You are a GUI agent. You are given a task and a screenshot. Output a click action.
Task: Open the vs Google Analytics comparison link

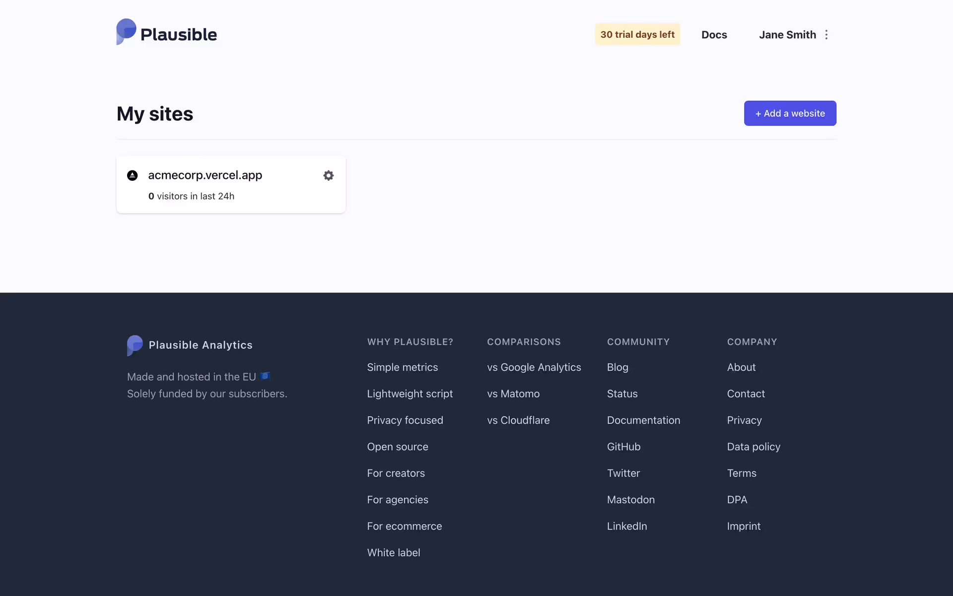pyautogui.click(x=534, y=367)
